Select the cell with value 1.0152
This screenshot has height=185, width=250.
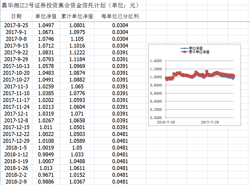click(77, 175)
